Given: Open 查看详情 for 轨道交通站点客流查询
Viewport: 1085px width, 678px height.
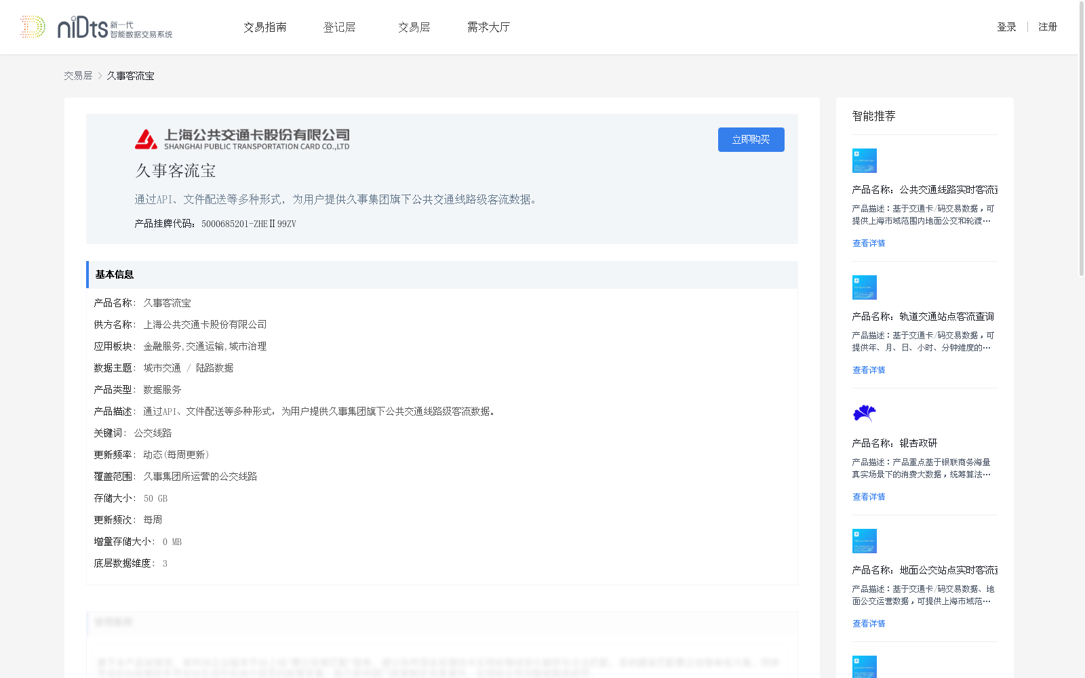Looking at the screenshot, I should click(x=869, y=370).
